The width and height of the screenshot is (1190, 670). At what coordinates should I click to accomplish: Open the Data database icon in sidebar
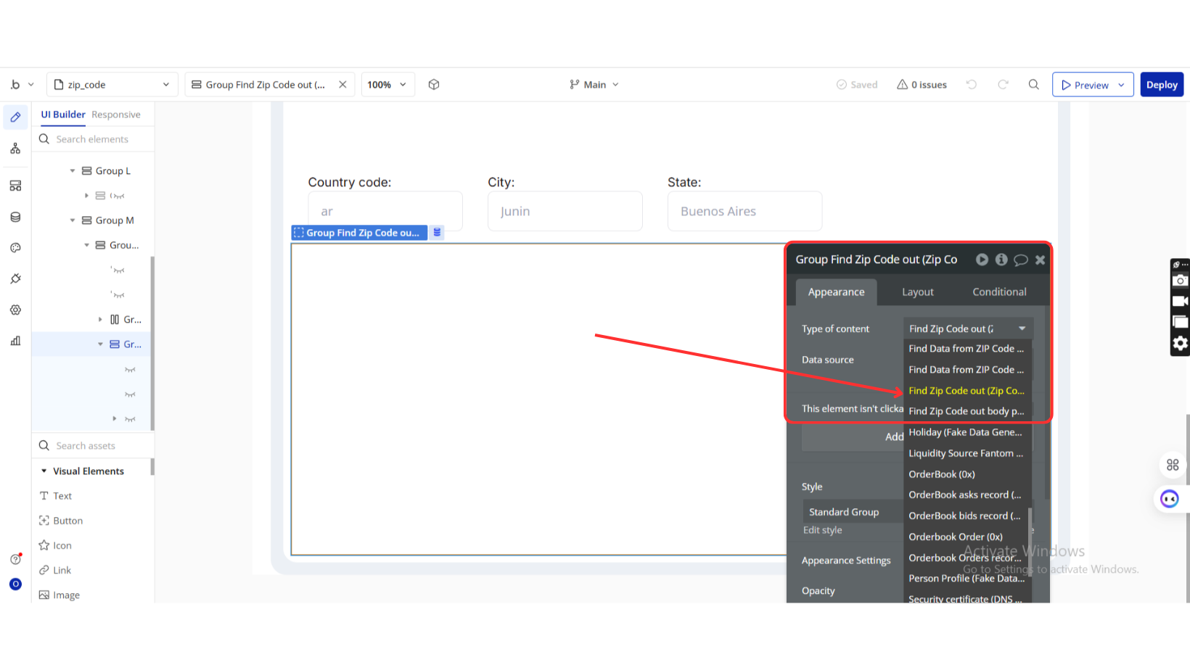[15, 217]
